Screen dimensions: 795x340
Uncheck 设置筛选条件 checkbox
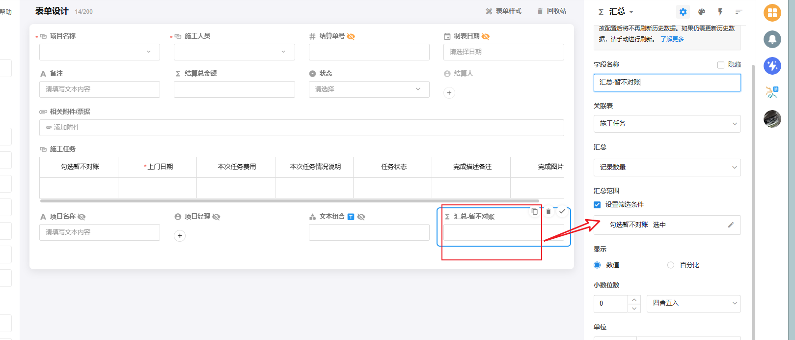point(597,205)
